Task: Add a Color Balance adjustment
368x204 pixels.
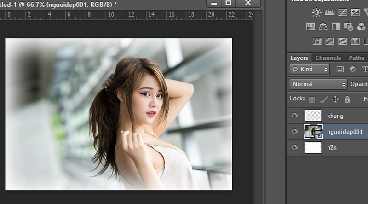Action: (323, 27)
